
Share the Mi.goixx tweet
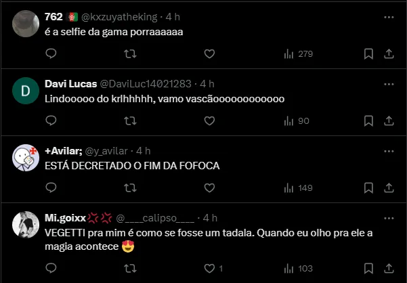click(x=389, y=267)
